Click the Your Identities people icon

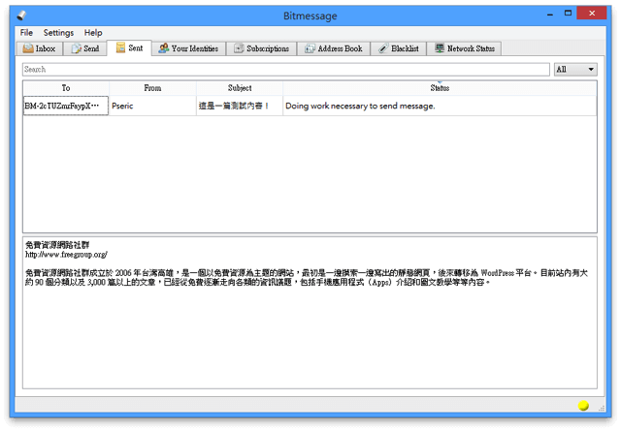(164, 48)
